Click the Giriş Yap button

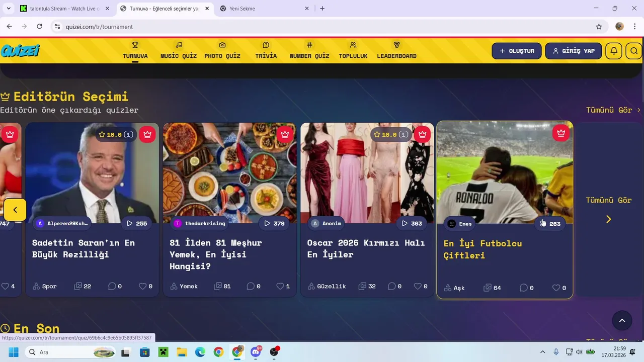[x=574, y=51]
